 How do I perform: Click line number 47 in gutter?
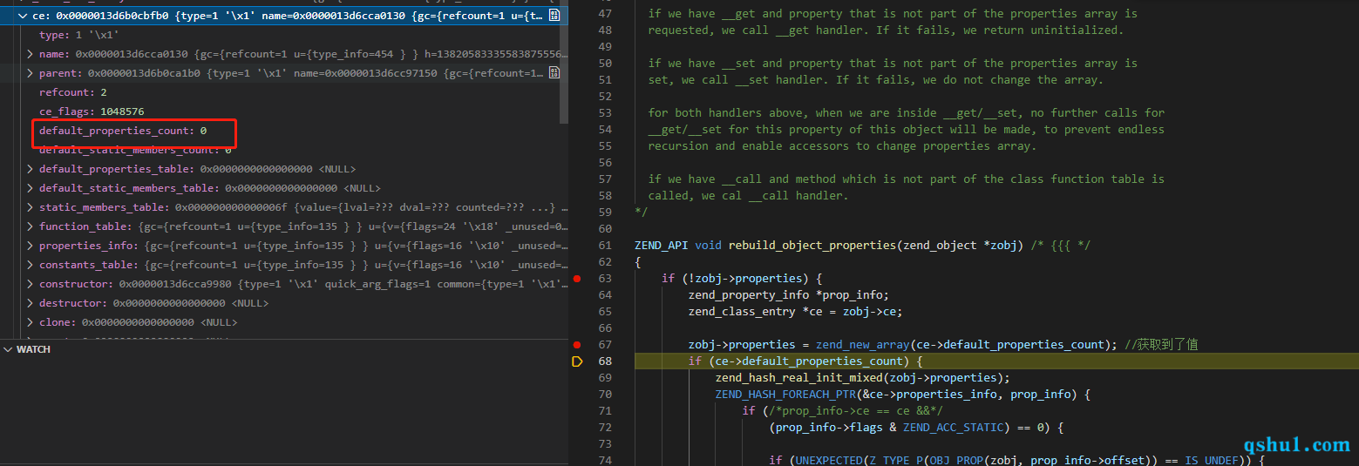tap(605, 14)
